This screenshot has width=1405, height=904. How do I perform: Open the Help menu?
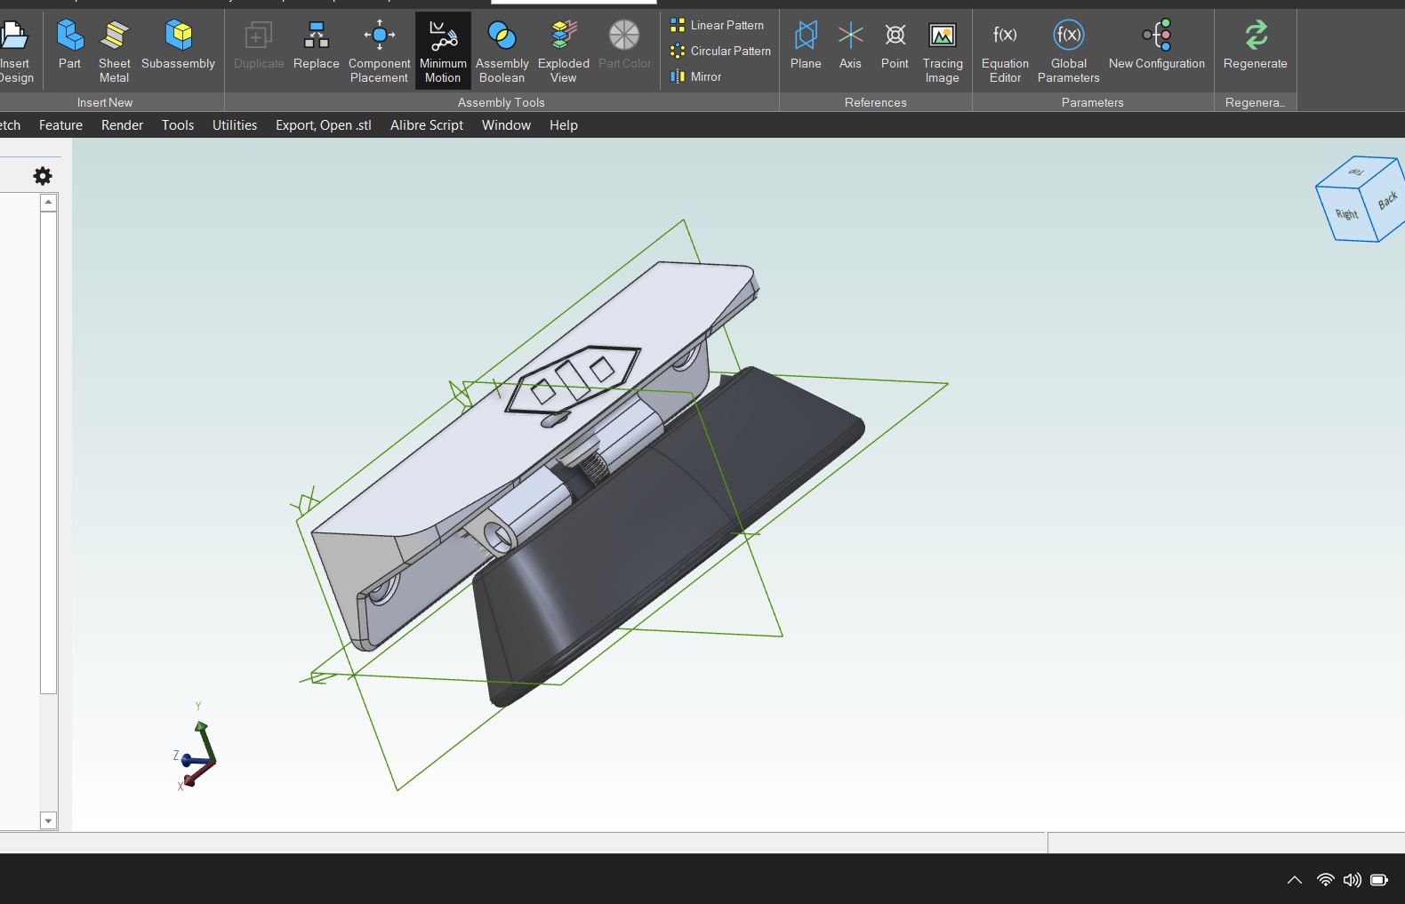[x=564, y=125]
